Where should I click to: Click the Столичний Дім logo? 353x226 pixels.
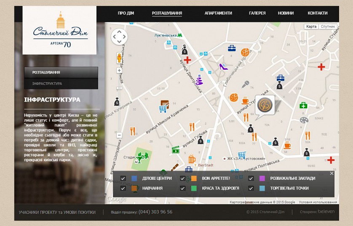click(x=60, y=30)
